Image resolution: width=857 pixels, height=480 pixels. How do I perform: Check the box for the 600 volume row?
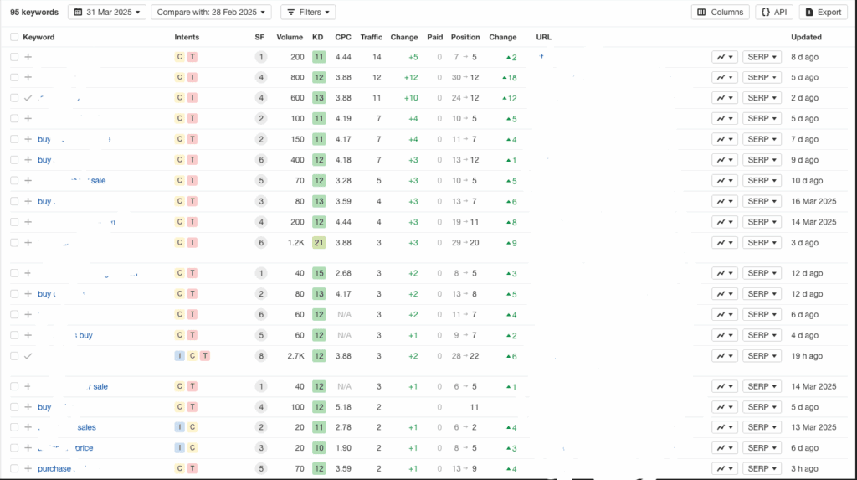point(14,98)
